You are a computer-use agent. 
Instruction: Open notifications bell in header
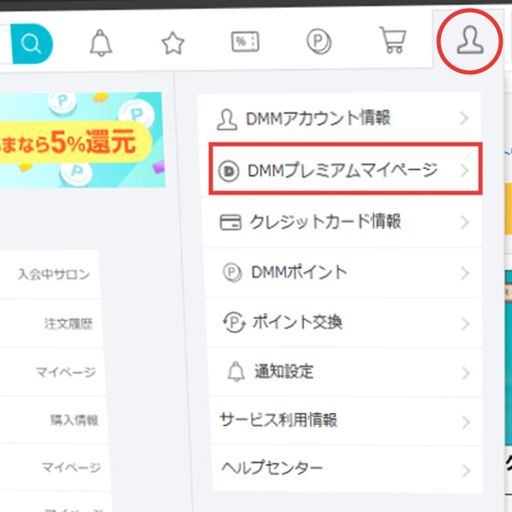click(x=101, y=43)
